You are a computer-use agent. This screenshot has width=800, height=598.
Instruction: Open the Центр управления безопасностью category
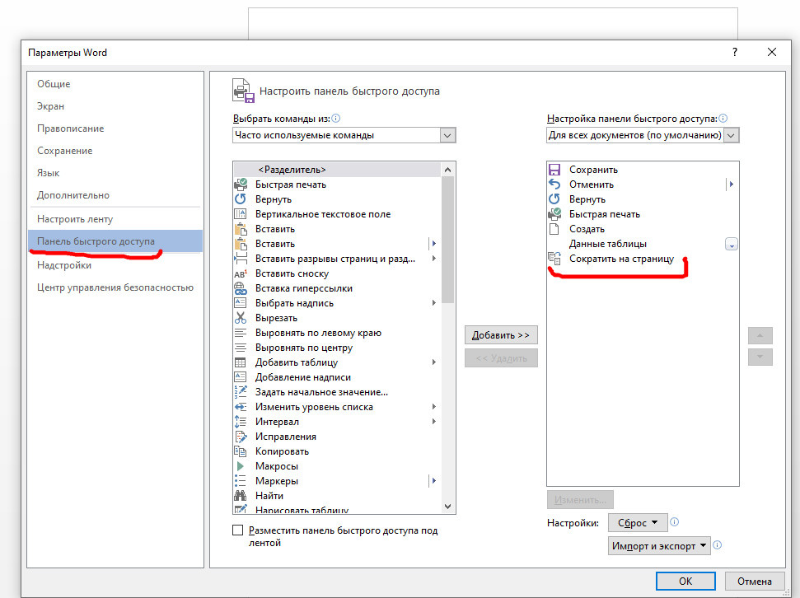point(115,287)
